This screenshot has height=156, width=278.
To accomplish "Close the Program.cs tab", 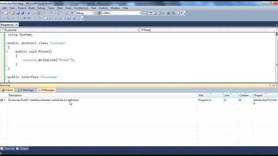I will click(17, 25).
